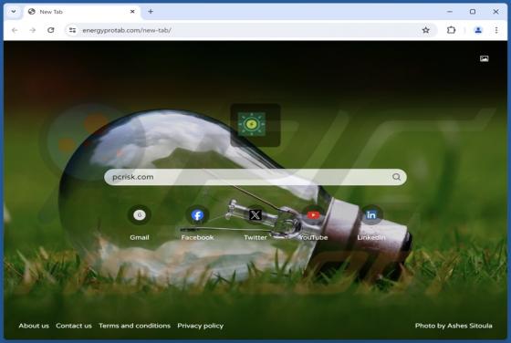Click the Facebook label text
Screen dimensions: 511x343
[x=197, y=237]
